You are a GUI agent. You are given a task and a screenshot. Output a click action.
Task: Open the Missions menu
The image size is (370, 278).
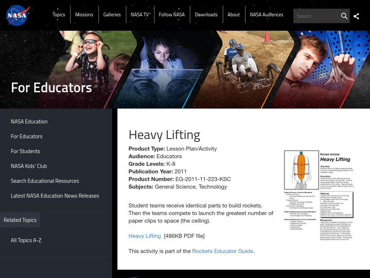point(84,15)
